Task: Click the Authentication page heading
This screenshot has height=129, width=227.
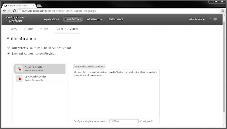Action: [x=21, y=39]
